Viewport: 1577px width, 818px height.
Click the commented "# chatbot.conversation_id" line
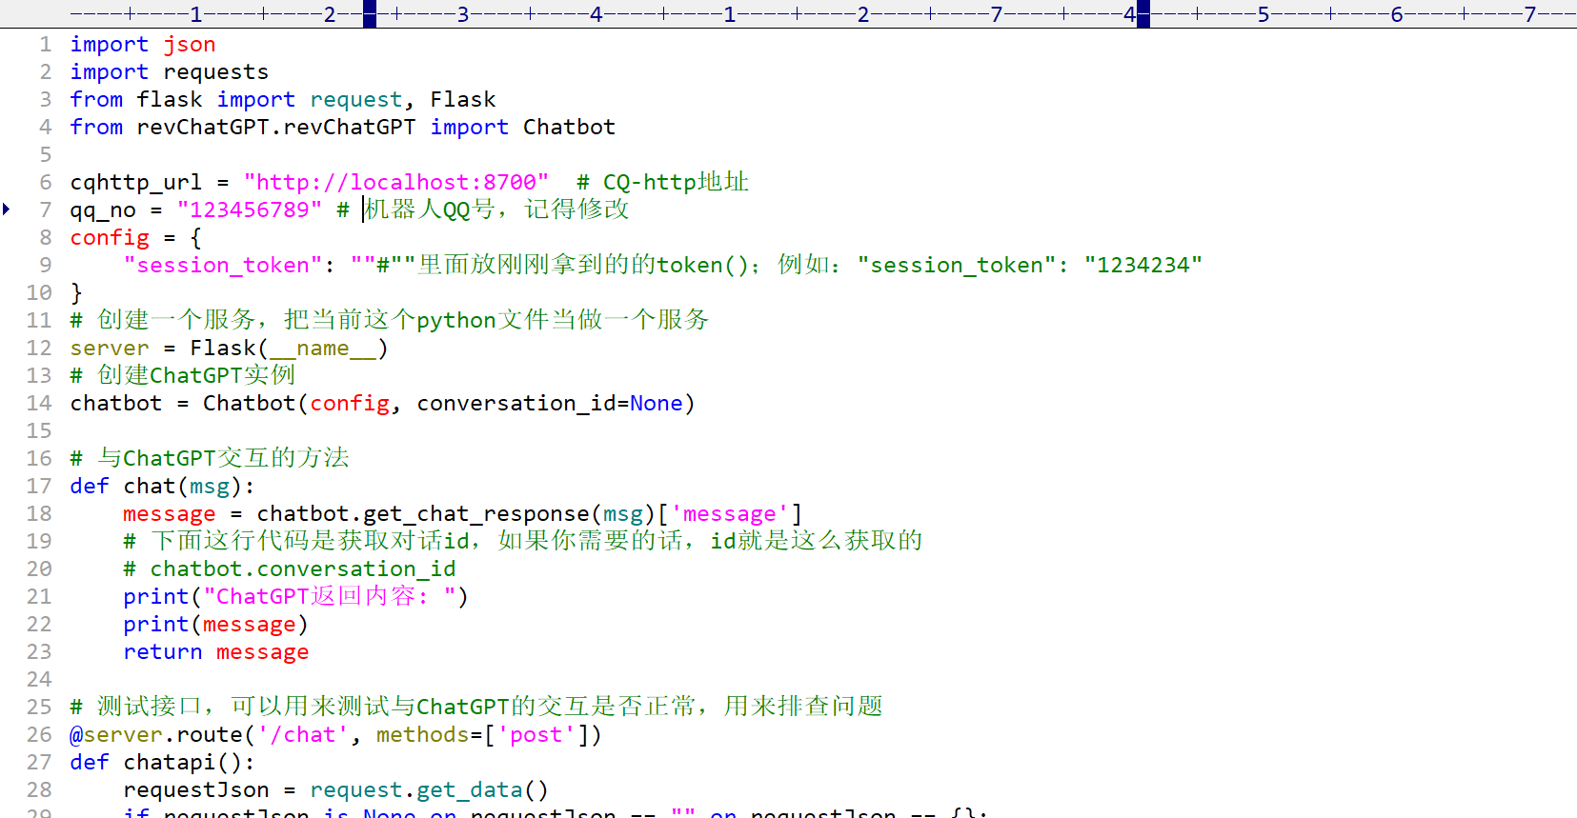[290, 569]
